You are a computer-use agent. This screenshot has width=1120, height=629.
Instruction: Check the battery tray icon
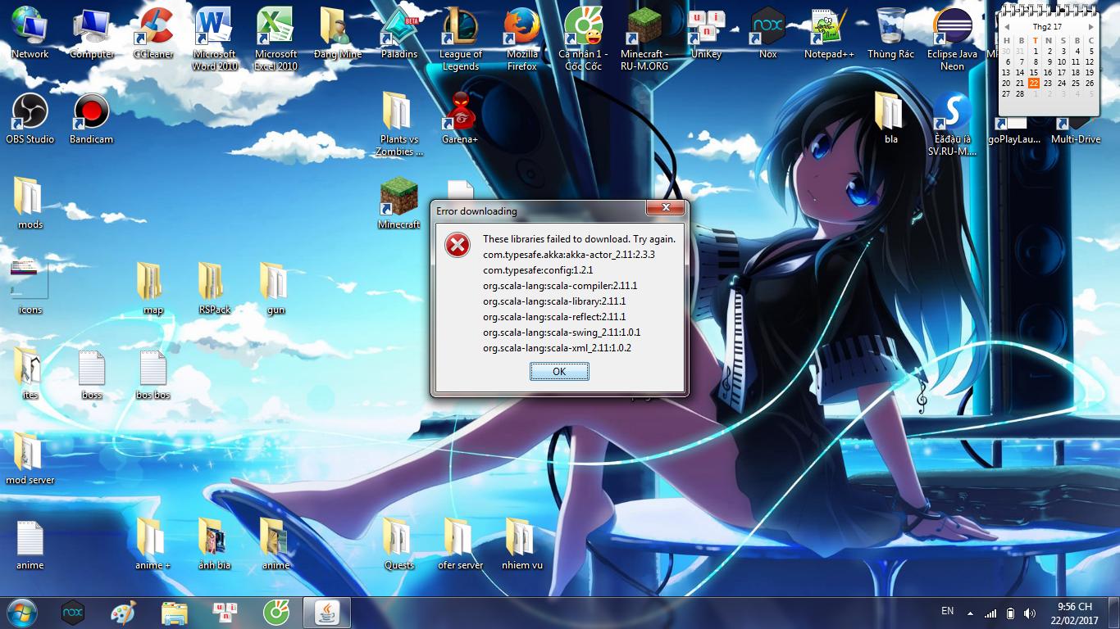click(x=1011, y=613)
